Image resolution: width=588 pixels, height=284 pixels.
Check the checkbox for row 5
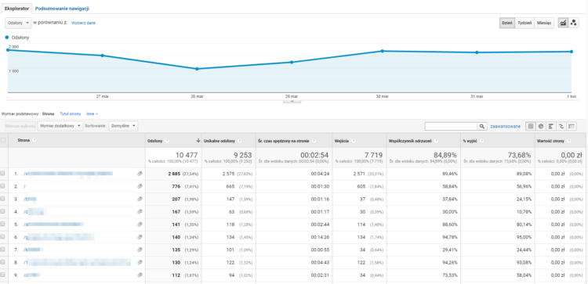click(3, 224)
